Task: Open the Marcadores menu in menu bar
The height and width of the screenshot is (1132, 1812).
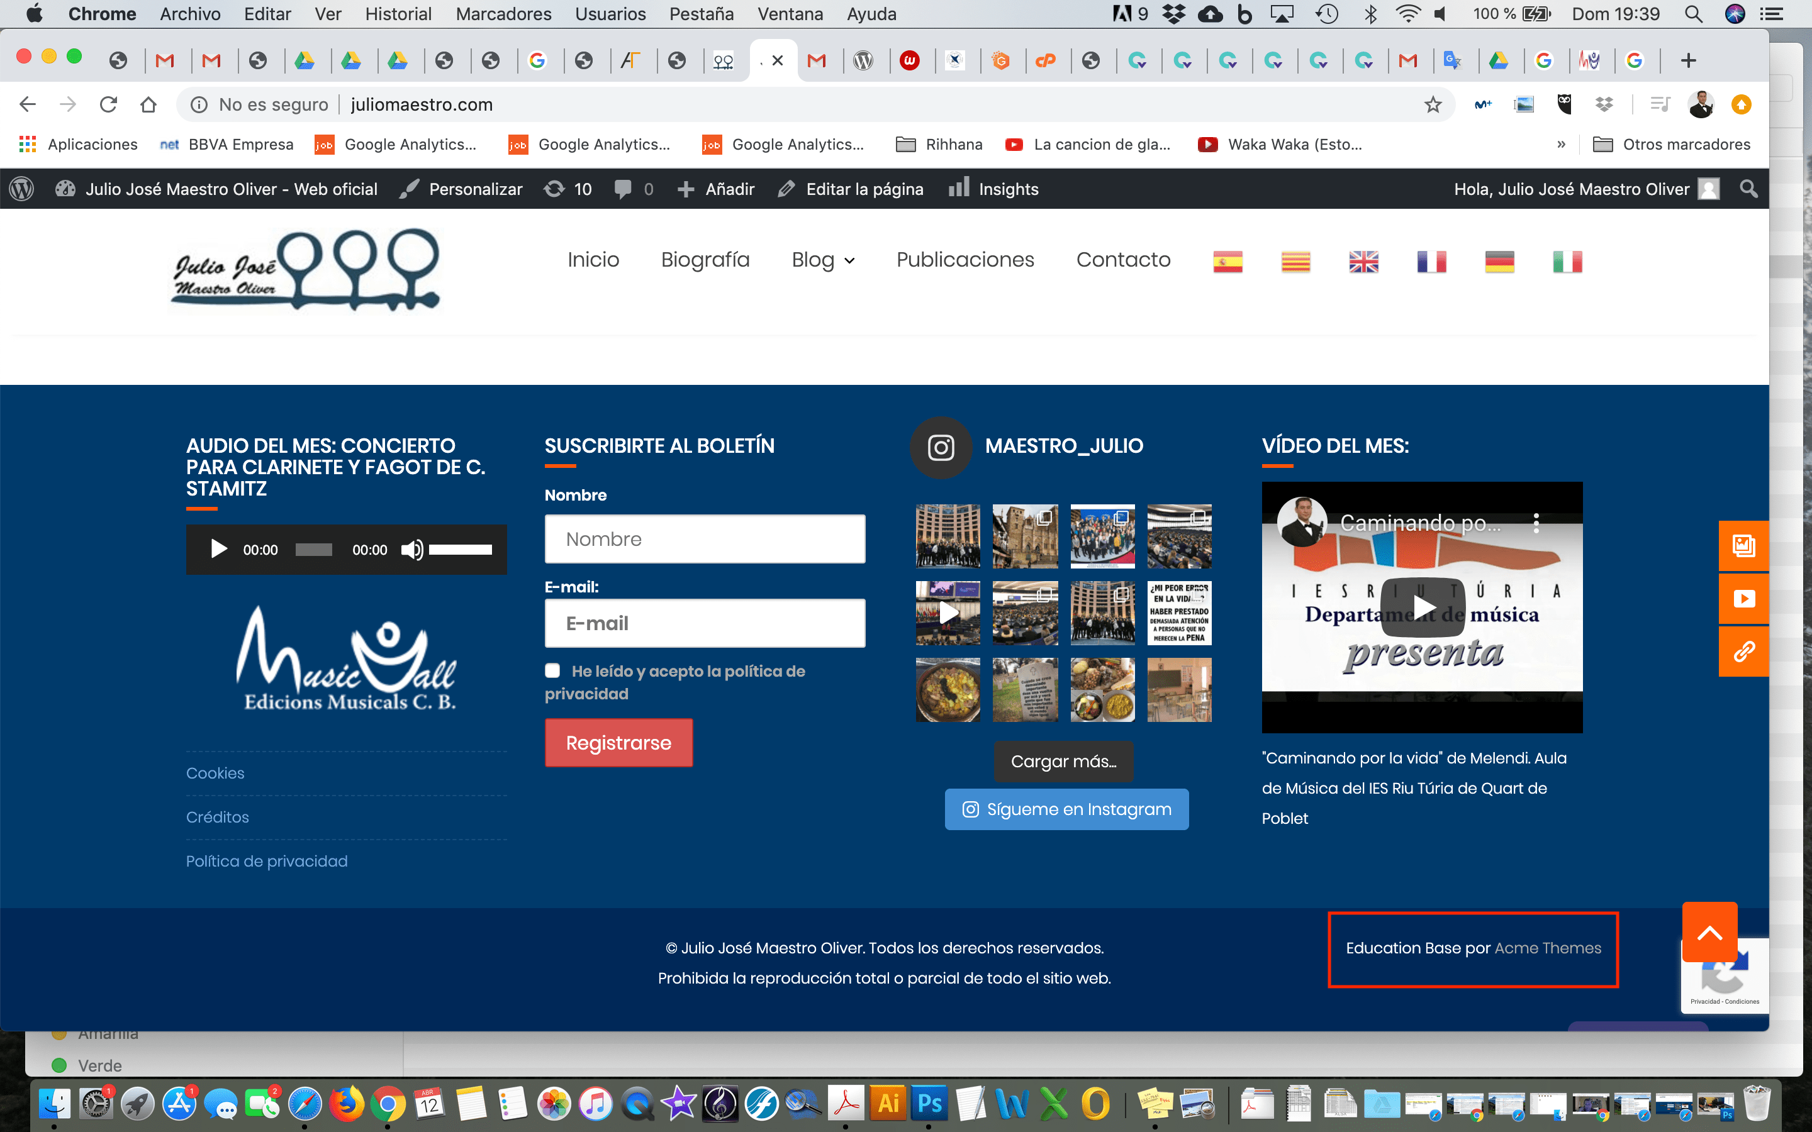Action: [x=503, y=13]
